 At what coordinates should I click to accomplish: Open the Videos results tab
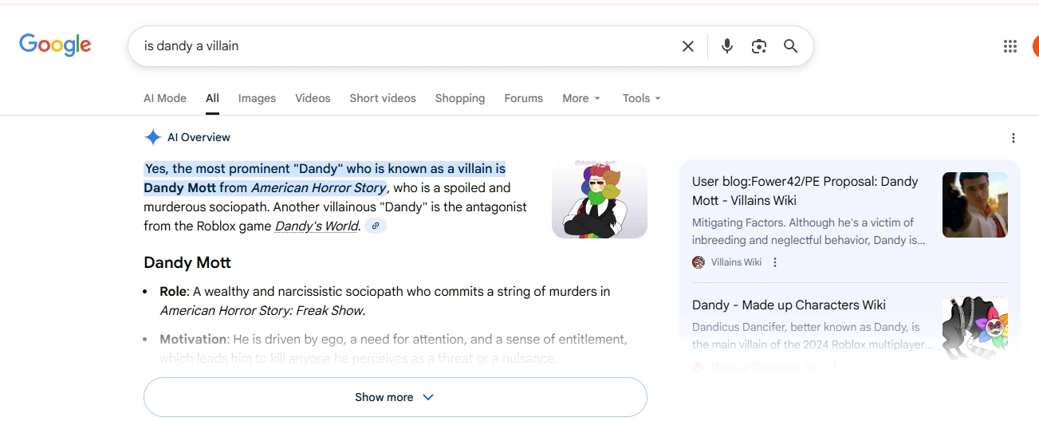[x=313, y=98]
